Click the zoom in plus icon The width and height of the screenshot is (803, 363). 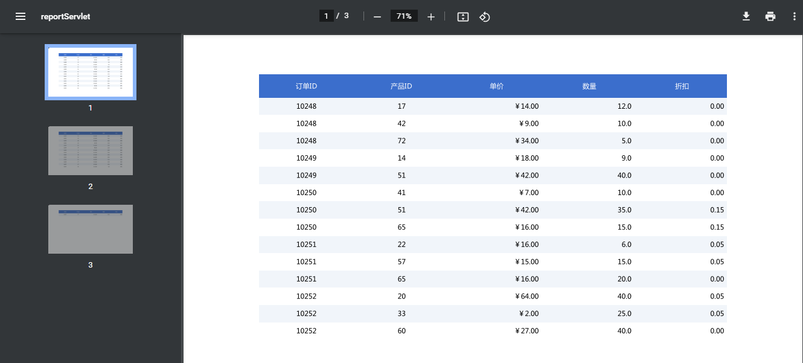[x=431, y=17]
